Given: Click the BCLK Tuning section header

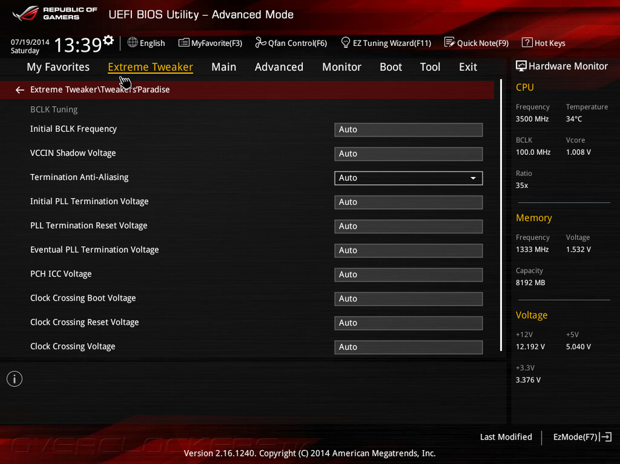Looking at the screenshot, I should (x=54, y=110).
